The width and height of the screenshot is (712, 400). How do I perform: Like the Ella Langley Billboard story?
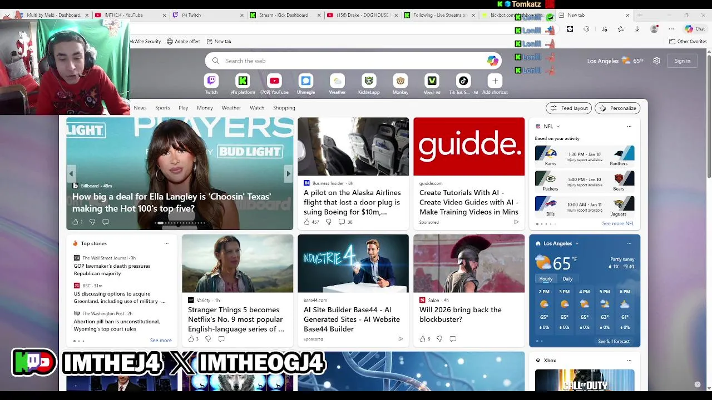pos(75,222)
